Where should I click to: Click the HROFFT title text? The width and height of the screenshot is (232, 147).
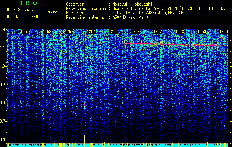click(x=38, y=3)
